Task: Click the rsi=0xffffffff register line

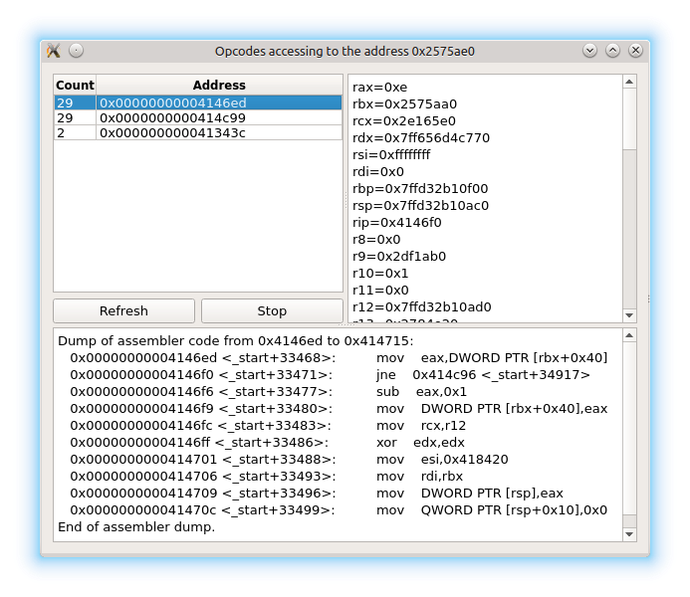Action: 391,155
